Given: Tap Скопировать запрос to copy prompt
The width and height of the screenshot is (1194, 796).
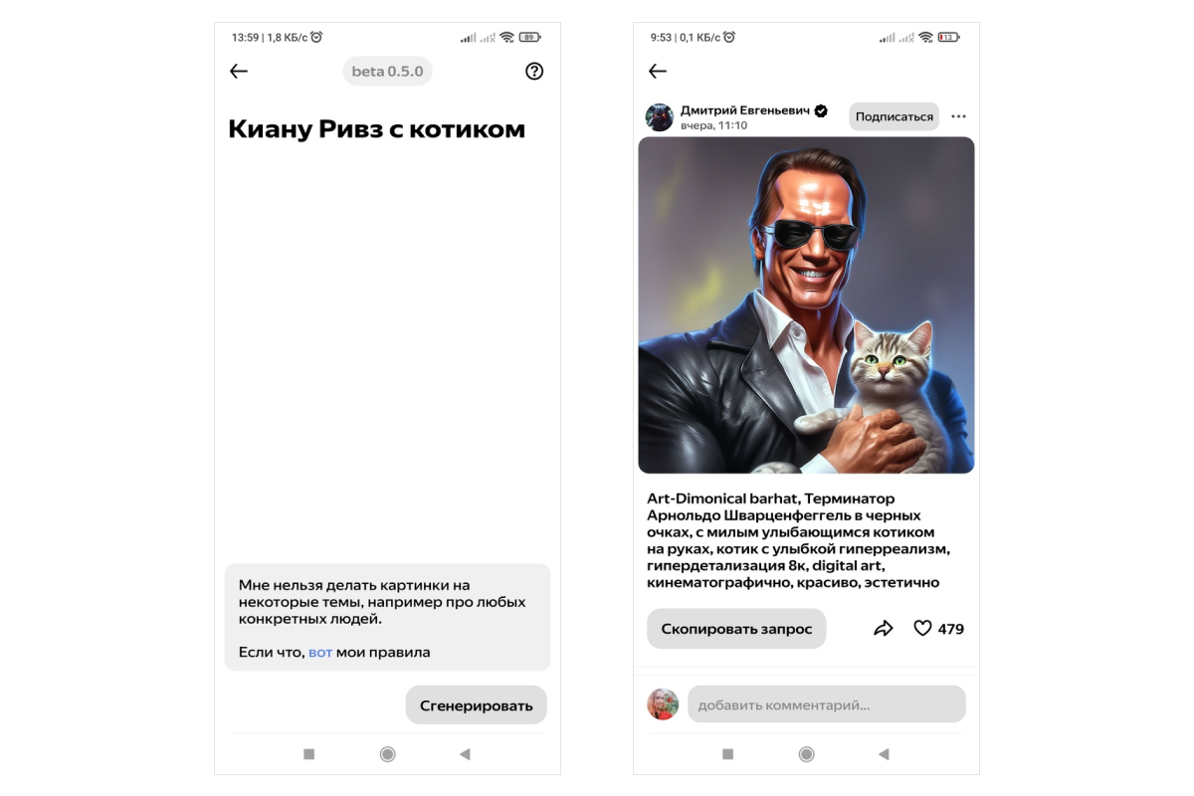Looking at the screenshot, I should [x=736, y=629].
